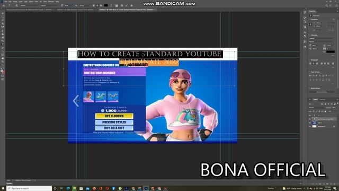Select the Brush tool
Image resolution: width=339 pixels, height=191 pixels.
(3, 31)
